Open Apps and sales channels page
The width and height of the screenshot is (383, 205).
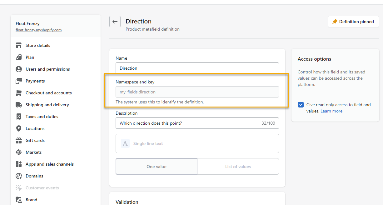pos(49,164)
